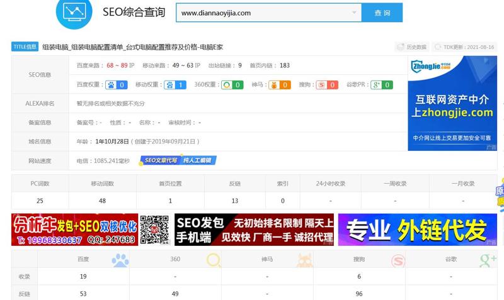Open the domain input dropdown arrow
The height and width of the screenshot is (300, 504).
click(354, 13)
